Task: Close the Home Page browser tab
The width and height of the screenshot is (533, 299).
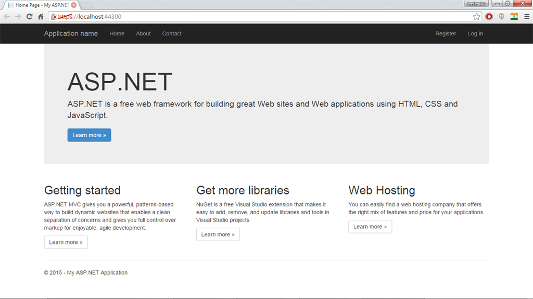Action: [x=73, y=5]
